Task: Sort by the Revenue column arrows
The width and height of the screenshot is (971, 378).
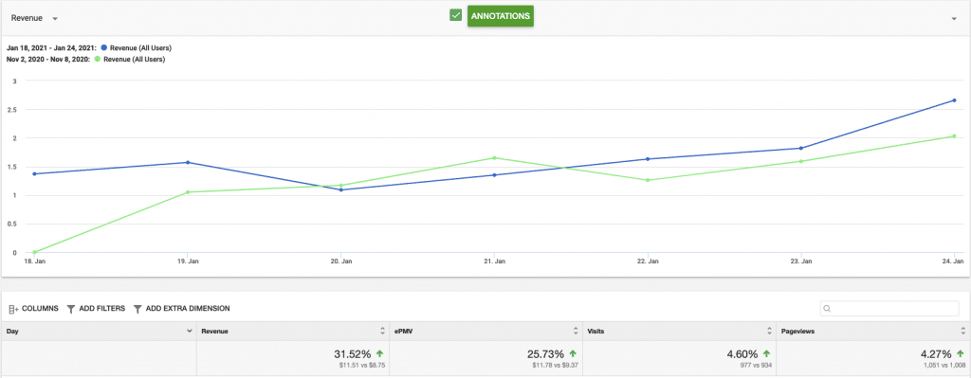Action: click(x=383, y=331)
